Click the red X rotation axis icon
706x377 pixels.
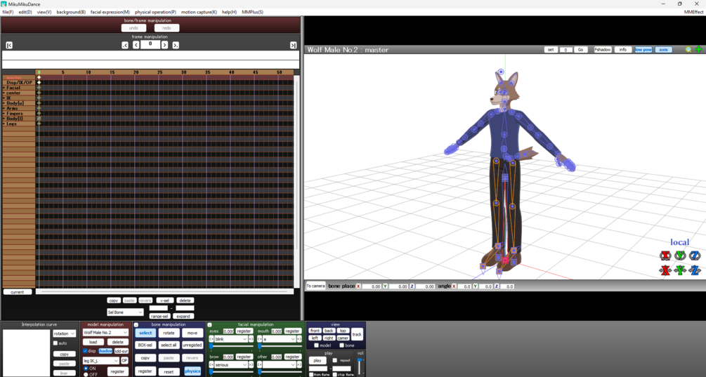point(665,256)
